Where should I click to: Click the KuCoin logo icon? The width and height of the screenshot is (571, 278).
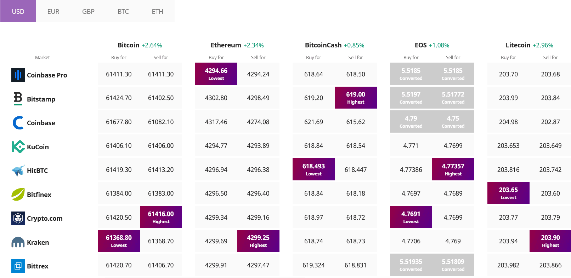pyautogui.click(x=18, y=146)
